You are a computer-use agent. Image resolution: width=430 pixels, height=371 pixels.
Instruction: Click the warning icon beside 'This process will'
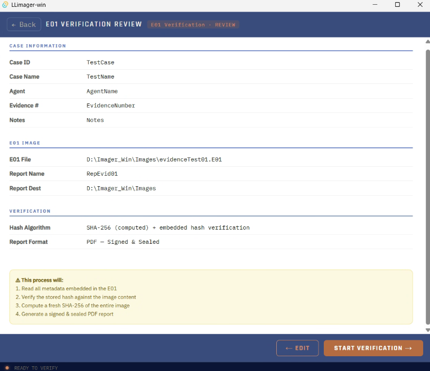pos(18,280)
